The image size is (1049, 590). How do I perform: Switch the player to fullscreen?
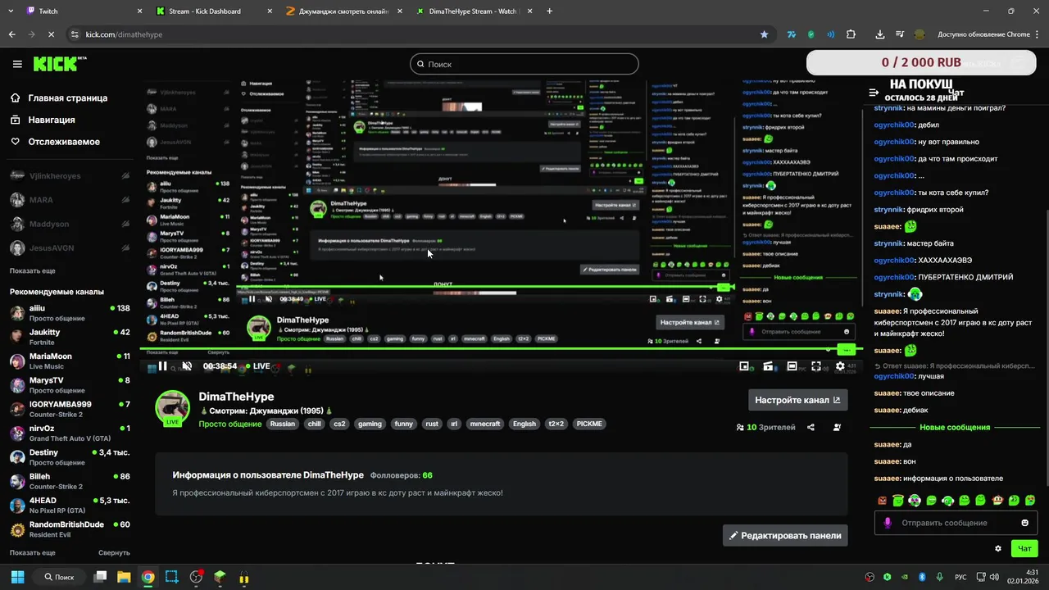(x=815, y=366)
